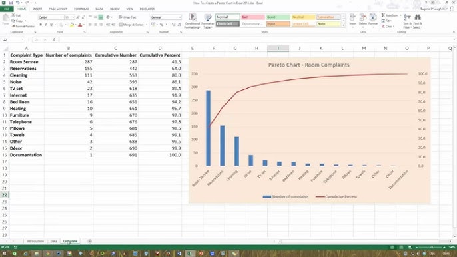This screenshot has height=257, width=457.
Task: Toggle Bold formatting
Action: click(41, 25)
